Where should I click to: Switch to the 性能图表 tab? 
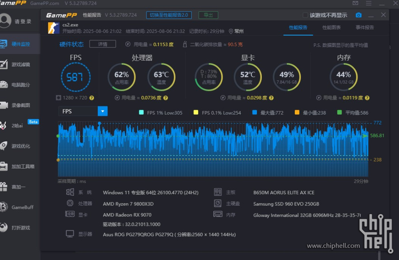[331, 28]
